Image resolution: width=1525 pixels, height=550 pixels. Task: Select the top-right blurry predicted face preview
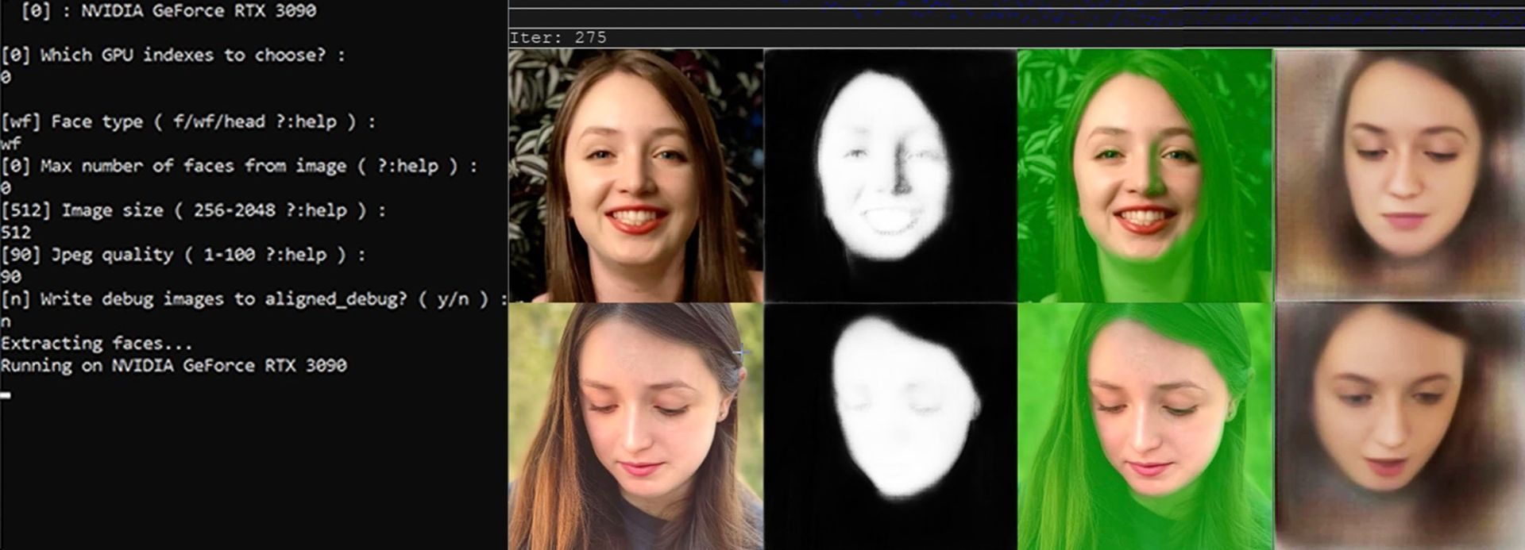[x=1400, y=175]
